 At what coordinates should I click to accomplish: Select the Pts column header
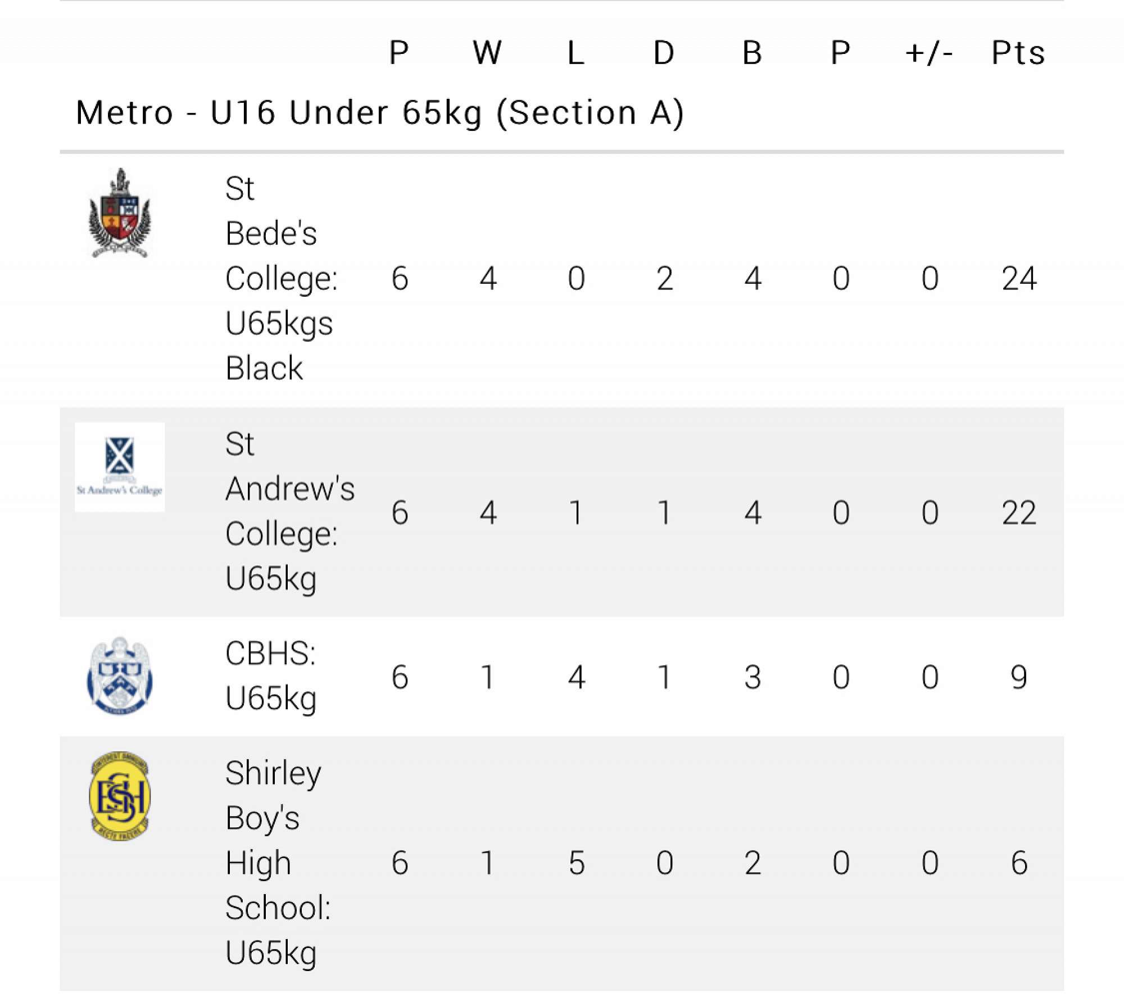(1018, 53)
